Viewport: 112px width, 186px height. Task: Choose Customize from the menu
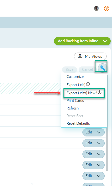click(x=75, y=77)
